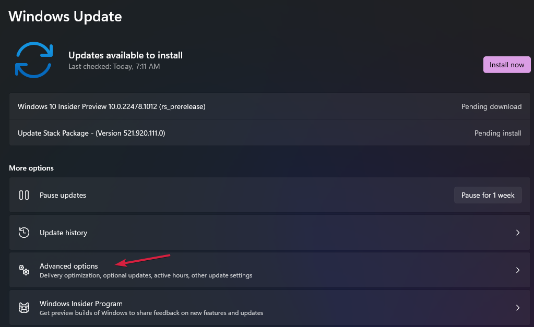
Task: Select the Update Stack Package entry
Action: click(x=91, y=133)
